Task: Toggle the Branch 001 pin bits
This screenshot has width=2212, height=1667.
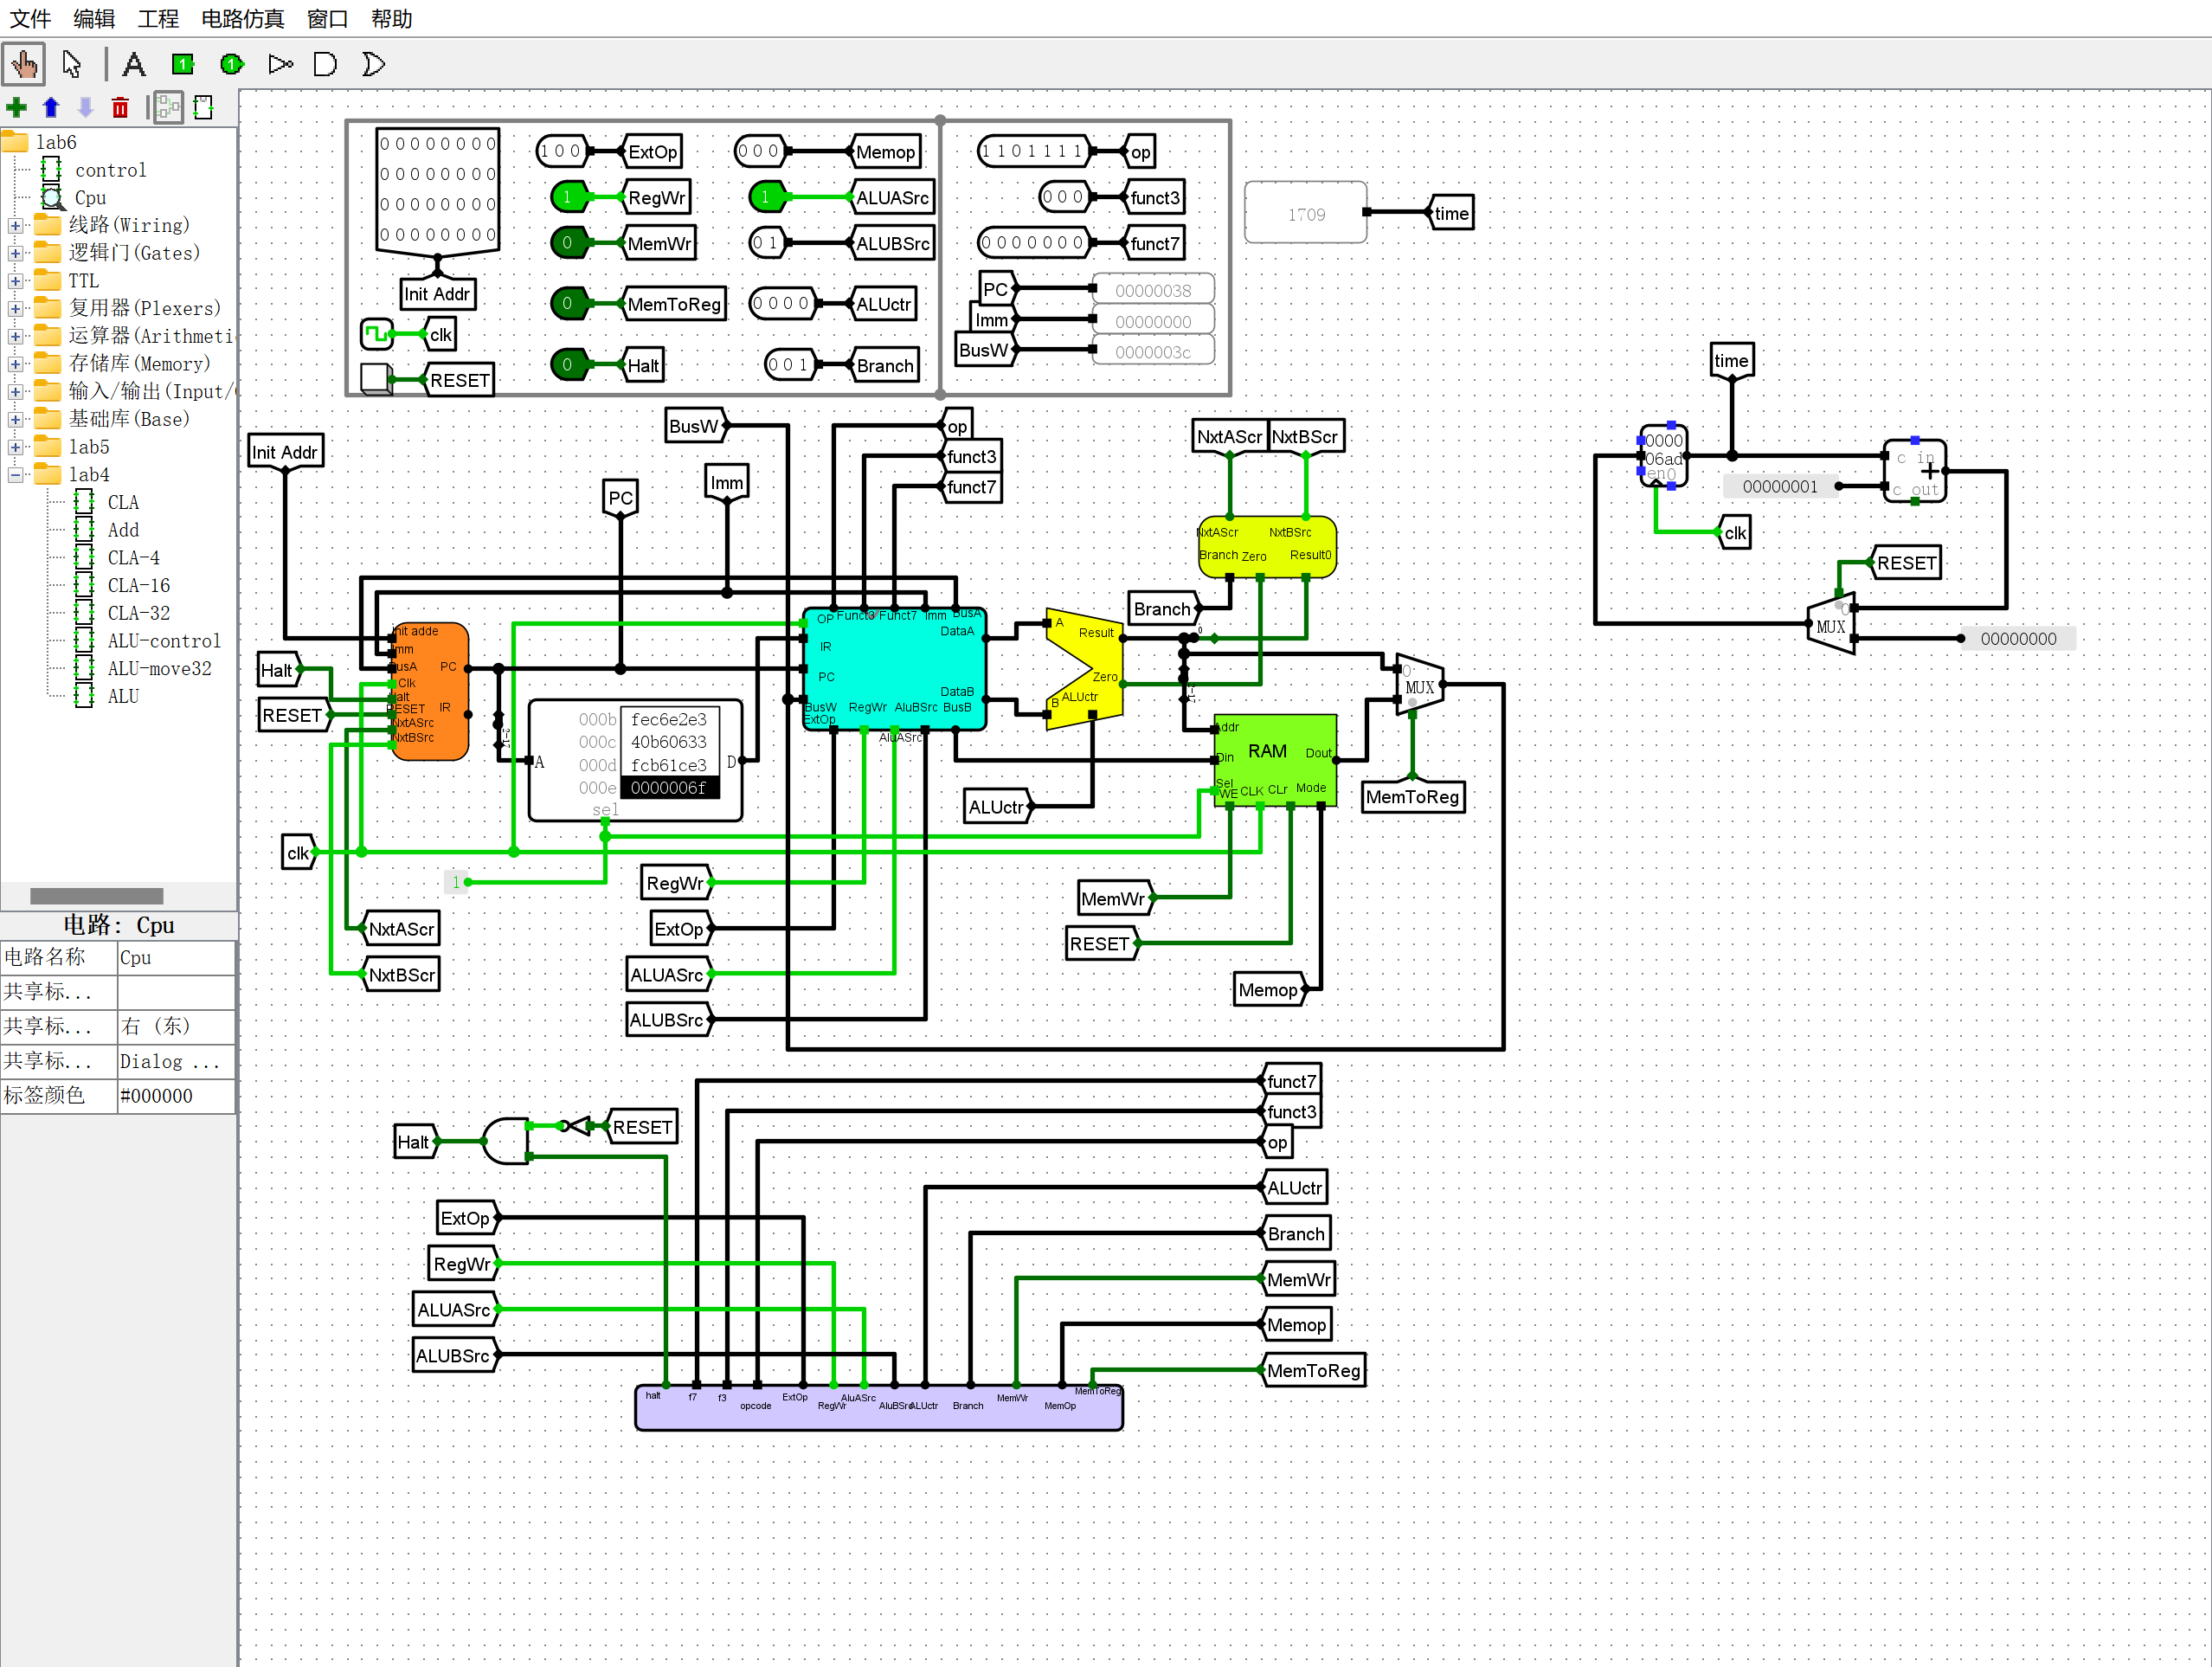Action: 789,365
